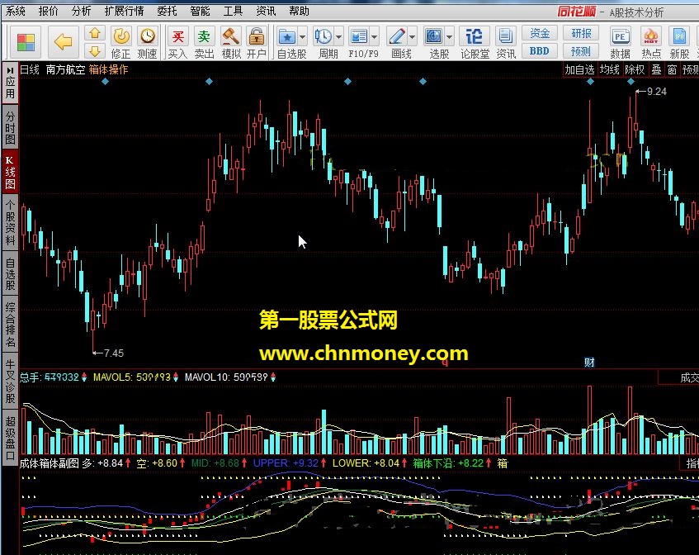
Task: Click the down arrow navigation icon
Action: click(95, 51)
